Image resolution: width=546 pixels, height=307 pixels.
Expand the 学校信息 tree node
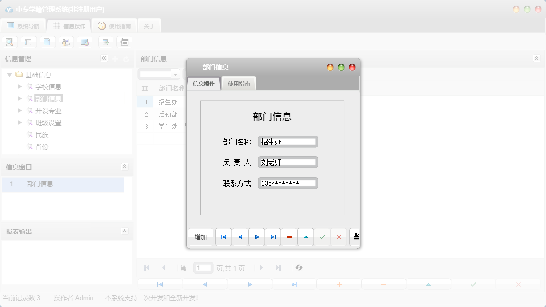click(18, 86)
